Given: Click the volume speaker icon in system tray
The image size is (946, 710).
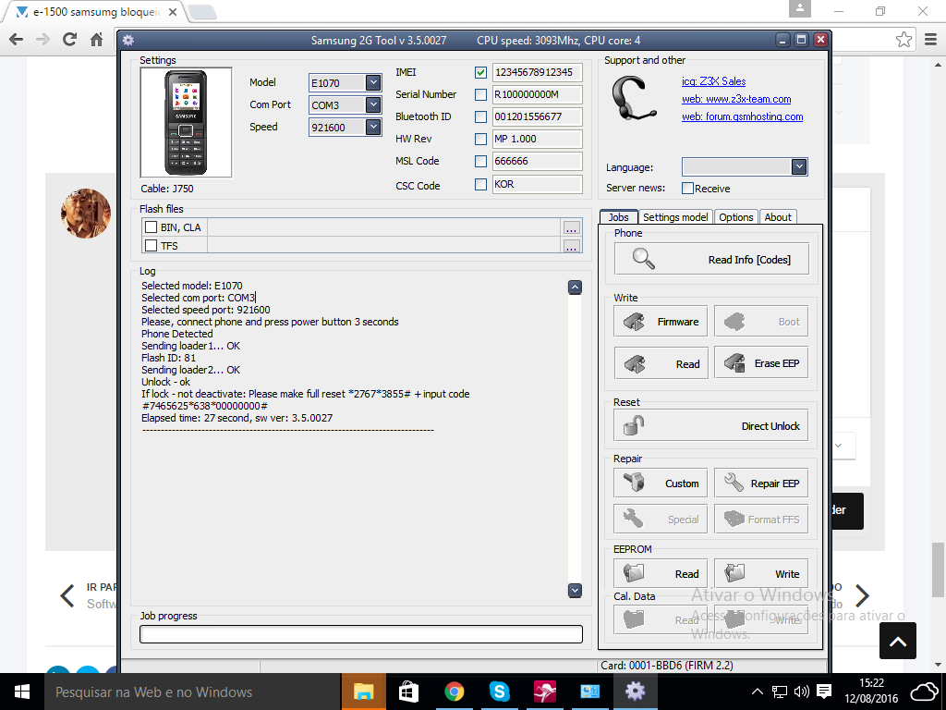Looking at the screenshot, I should [802, 692].
